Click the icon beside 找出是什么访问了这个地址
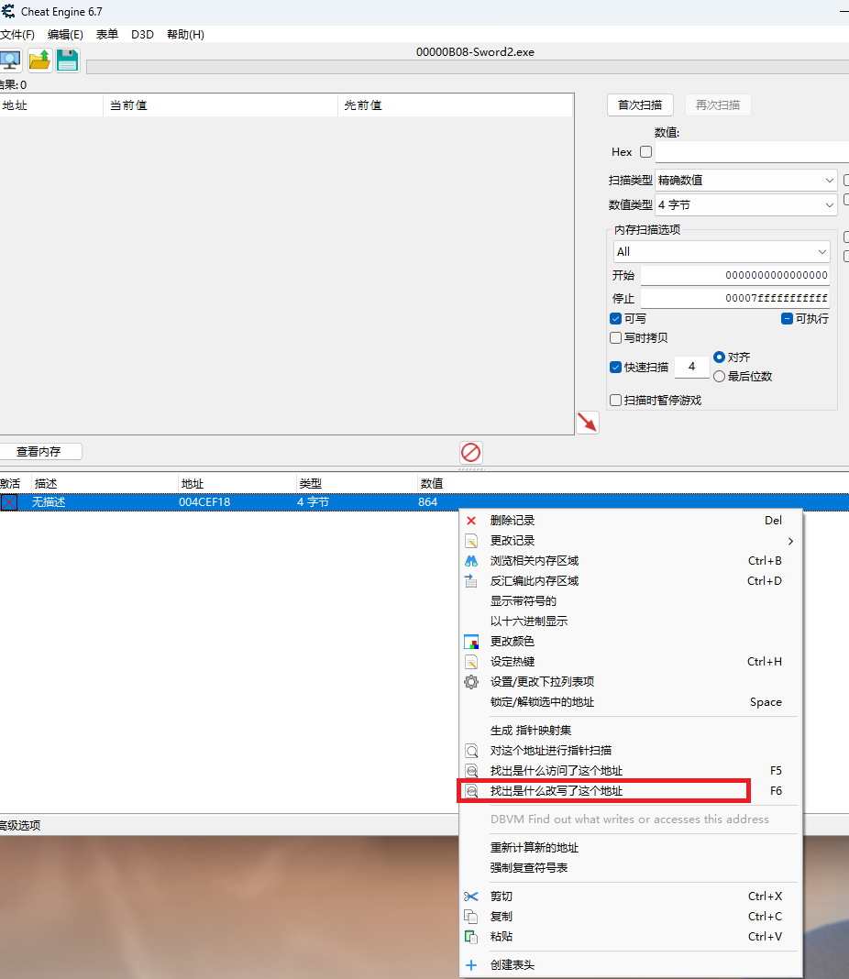This screenshot has width=849, height=979. (472, 771)
